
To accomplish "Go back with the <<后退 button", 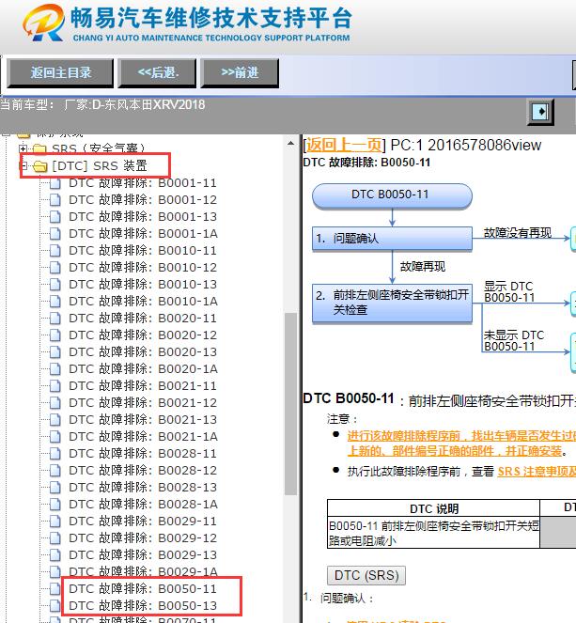I will [x=157, y=73].
